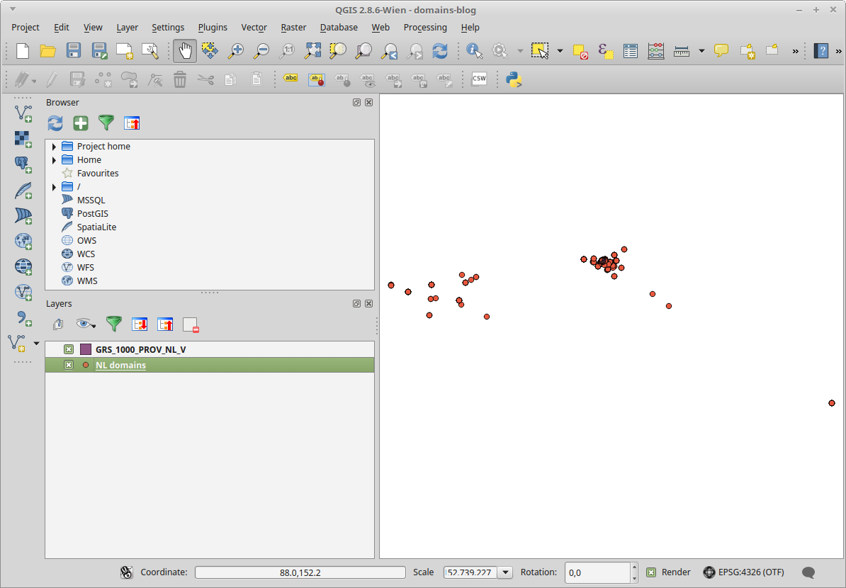
Task: Activate the Identify Features tool
Action: click(x=474, y=51)
